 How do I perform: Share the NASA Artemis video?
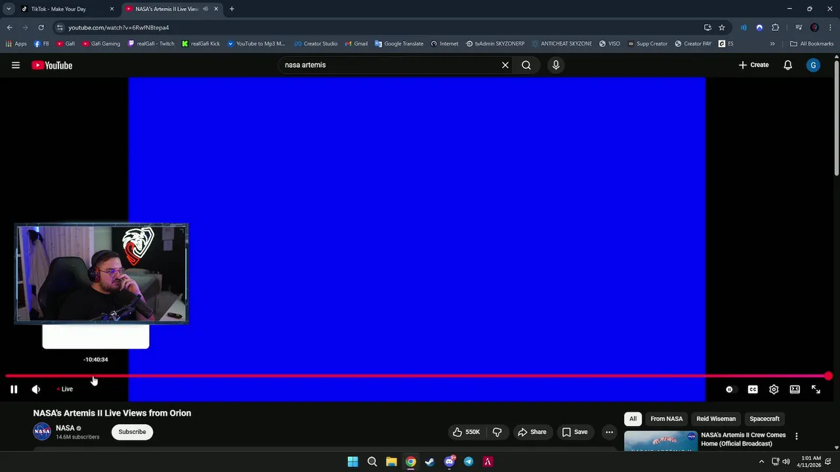pyautogui.click(x=532, y=432)
